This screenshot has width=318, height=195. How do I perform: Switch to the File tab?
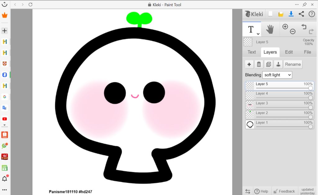[307, 52]
